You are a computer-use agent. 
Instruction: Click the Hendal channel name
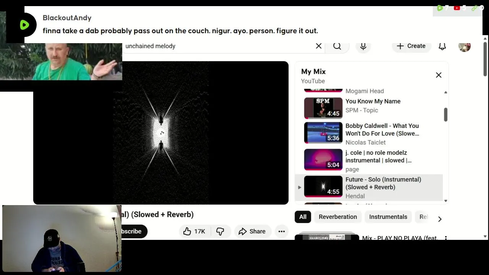click(355, 196)
